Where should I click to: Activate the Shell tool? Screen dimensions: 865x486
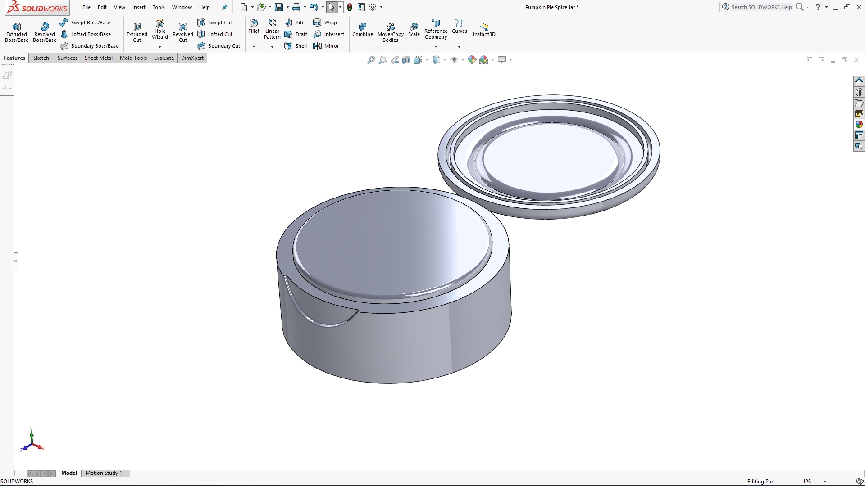[x=296, y=45]
